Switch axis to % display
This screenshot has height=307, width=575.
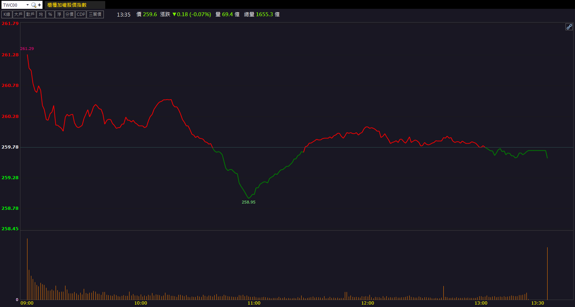pyautogui.click(x=50, y=14)
